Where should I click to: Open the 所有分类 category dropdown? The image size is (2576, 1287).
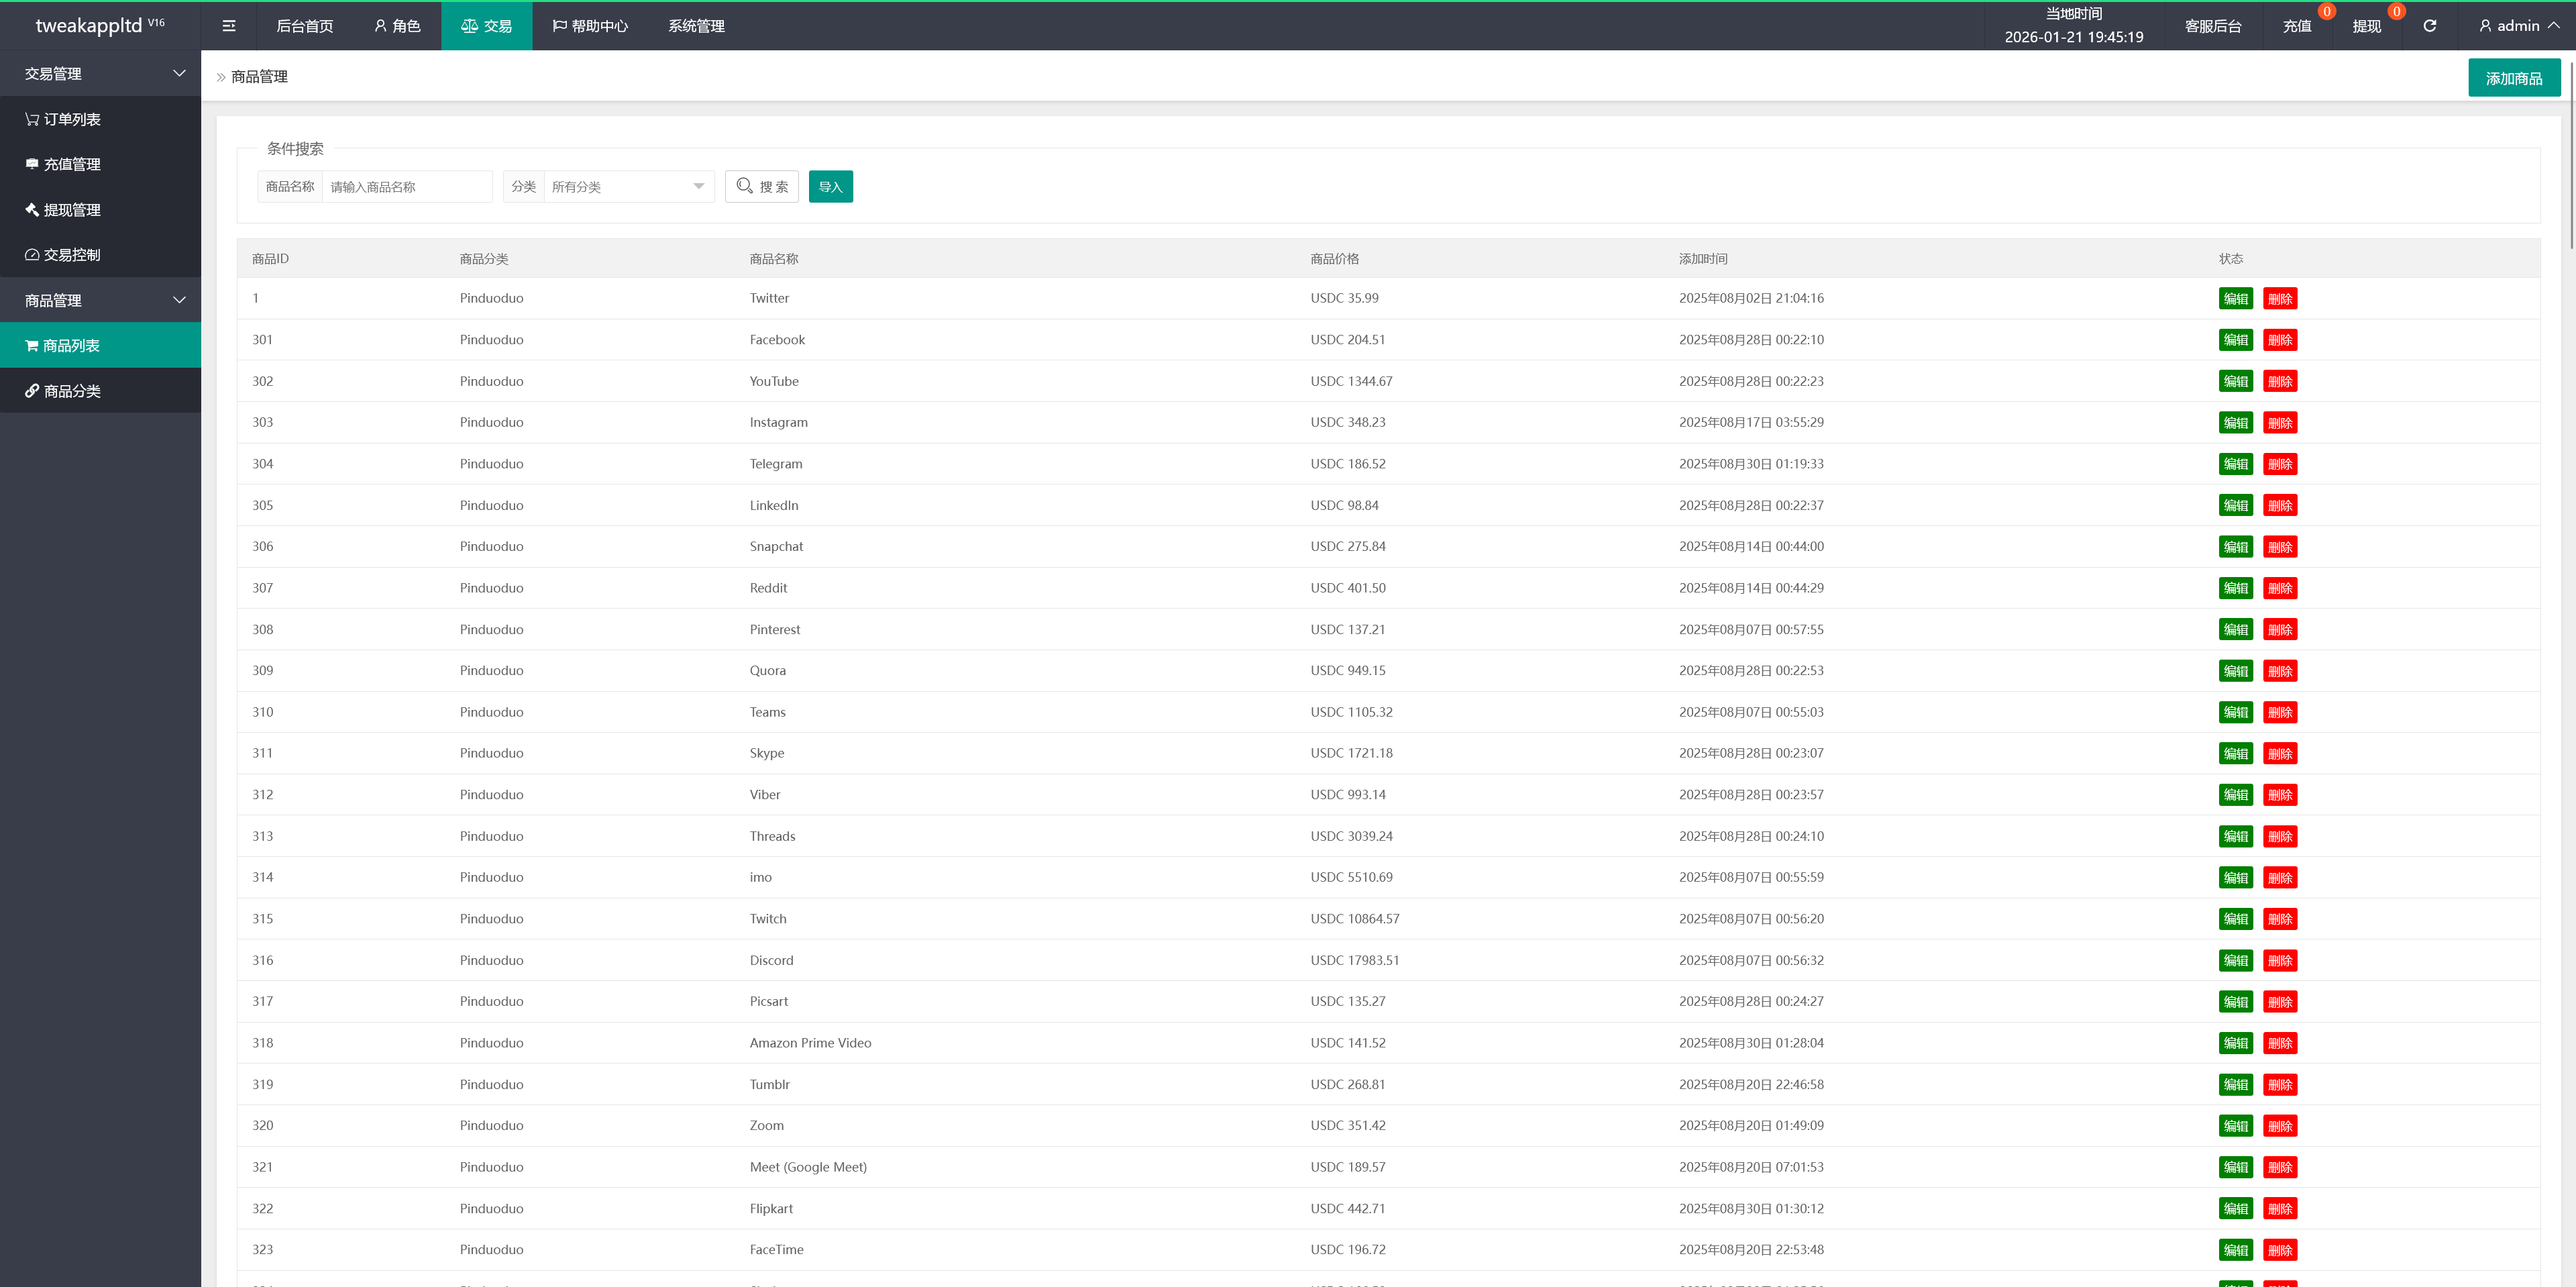627,187
